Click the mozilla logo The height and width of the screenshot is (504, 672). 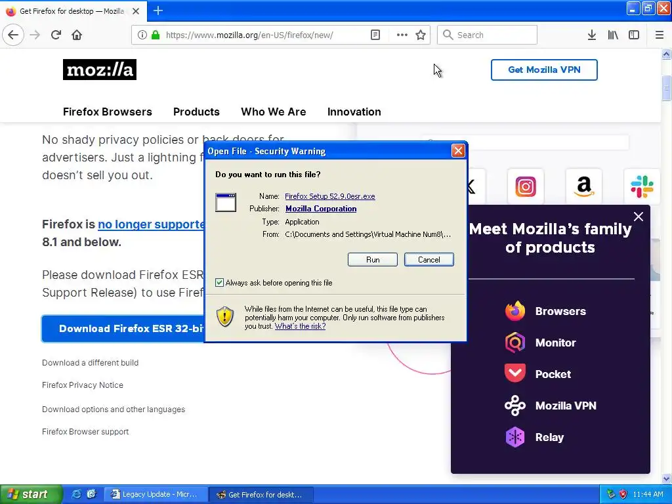100,70
